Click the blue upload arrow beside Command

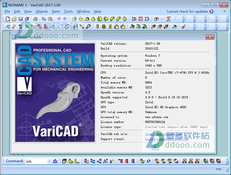[x=55, y=161]
